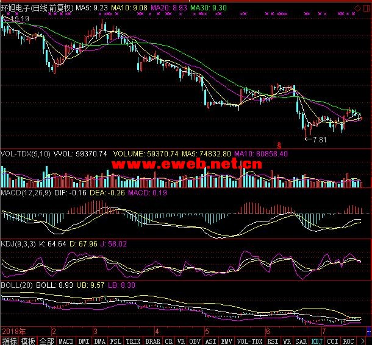Click the 2018年 label on the date axis
This screenshot has width=372, height=345.
[14, 331]
